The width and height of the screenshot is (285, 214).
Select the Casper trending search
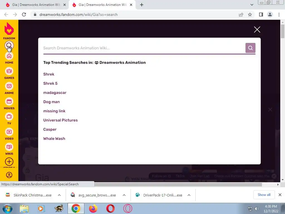click(x=50, y=129)
